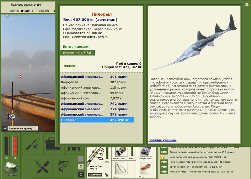Screen dimensions: 251x179
Task: Select the Водоросли 302 грамм row
Action: point(97,82)
